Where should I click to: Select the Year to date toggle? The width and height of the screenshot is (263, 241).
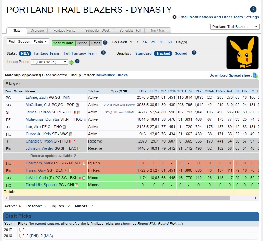(x=63, y=43)
